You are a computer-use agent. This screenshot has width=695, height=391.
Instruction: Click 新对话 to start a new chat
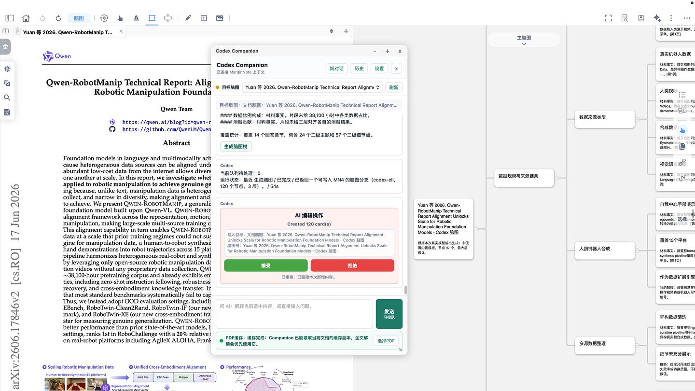[x=336, y=69]
